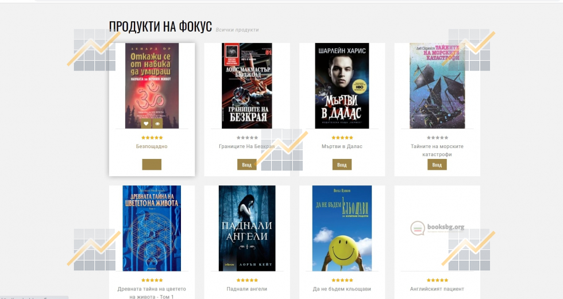Click the stars under Тайните на морските катастрофи
Screen dimensions: 563x299
pos(437,138)
